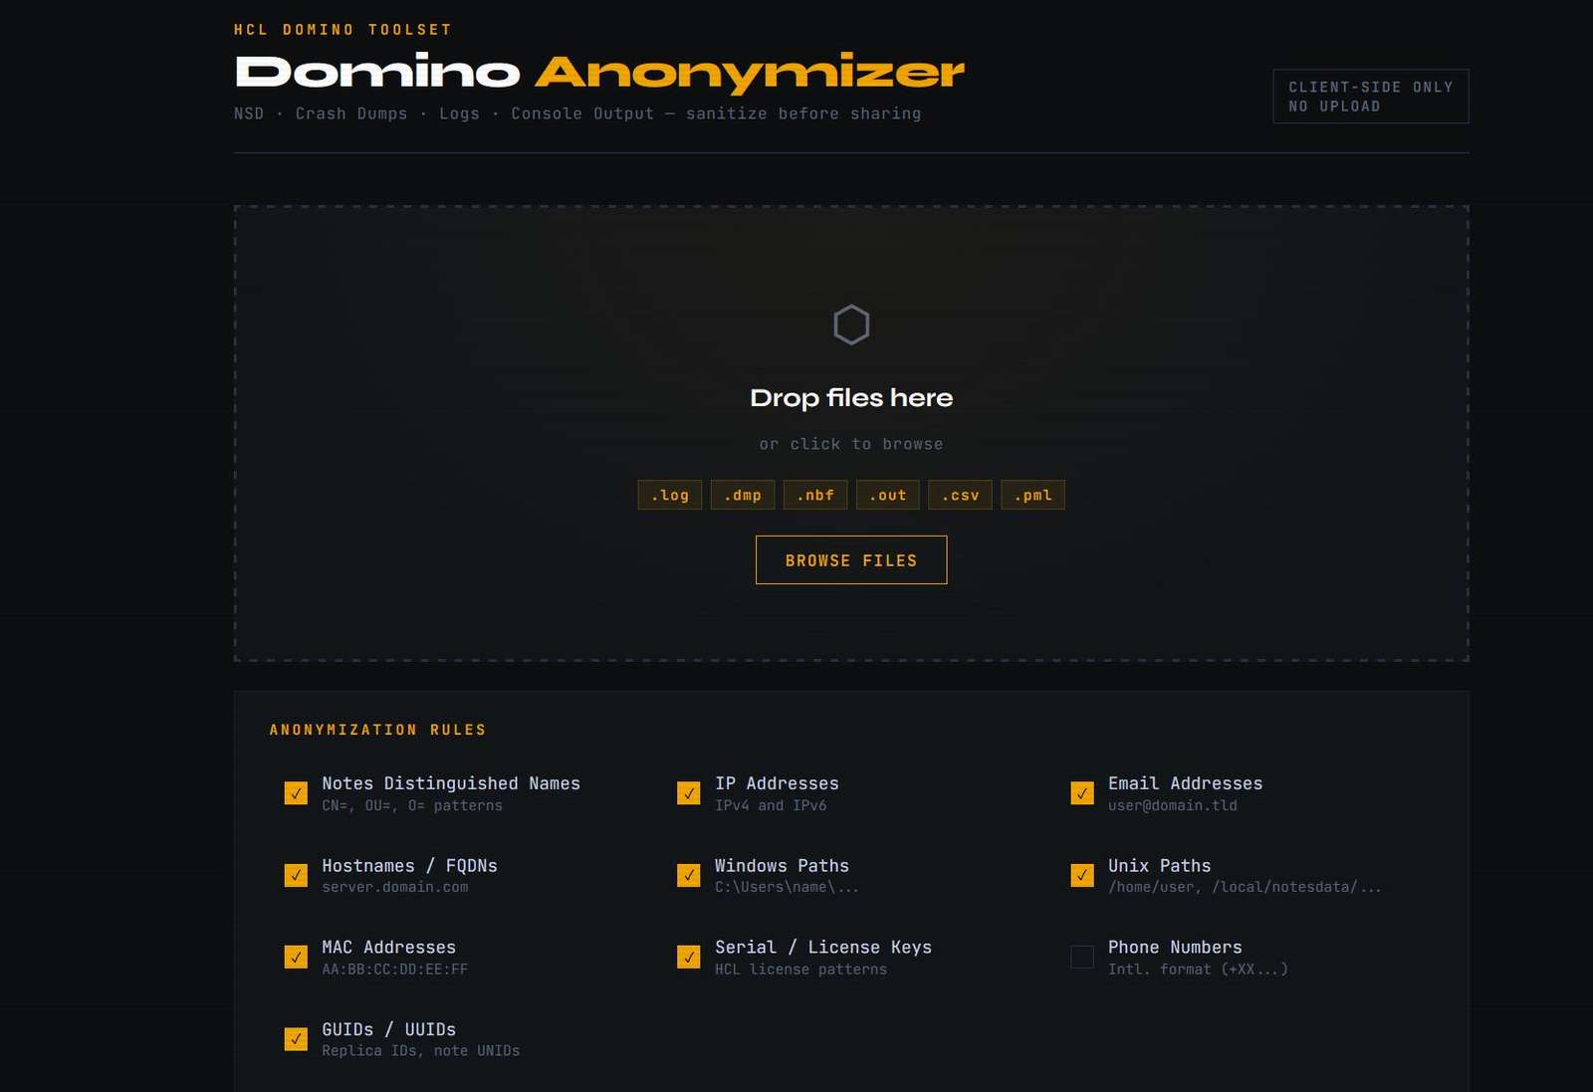Click the hexagon icon in drop zone
Screen dimensions: 1593x1092
pos(851,325)
